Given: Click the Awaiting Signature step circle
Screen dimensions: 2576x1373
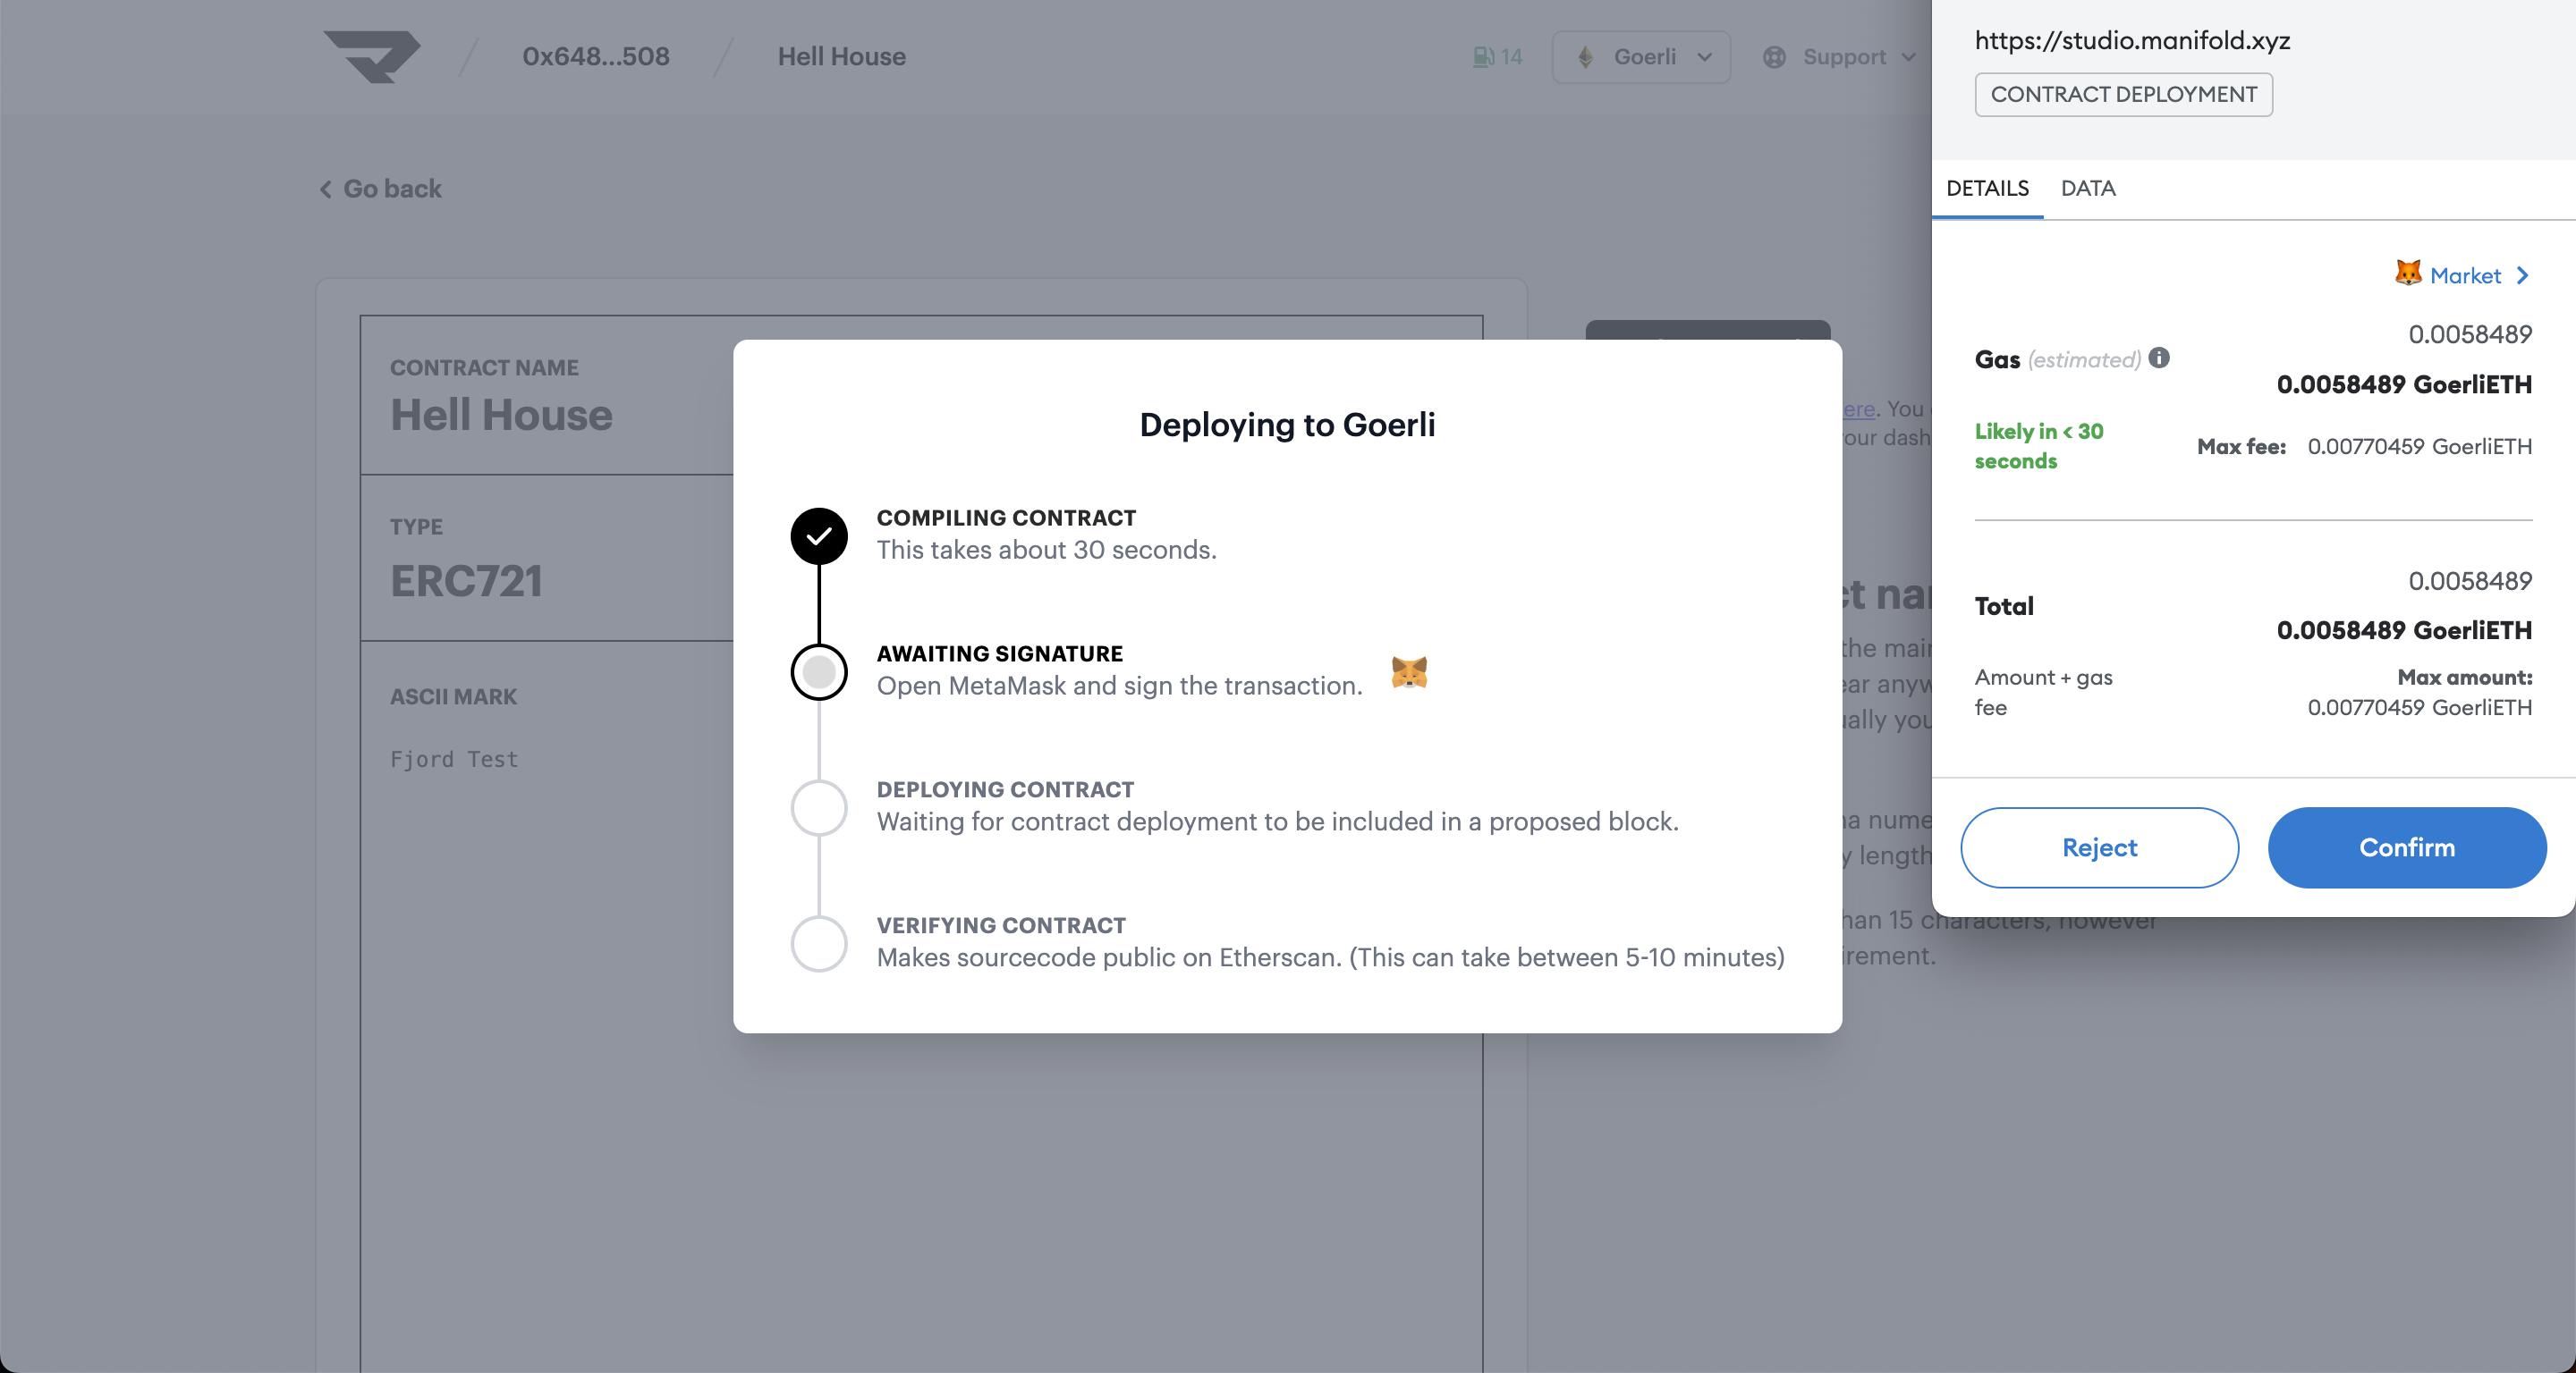Looking at the screenshot, I should point(819,671).
